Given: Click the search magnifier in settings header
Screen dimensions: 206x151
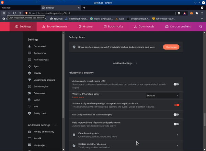Looking at the screenshot, I should (x=201, y=26).
